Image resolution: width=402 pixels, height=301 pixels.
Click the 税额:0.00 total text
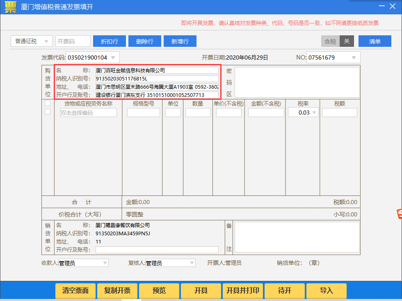point(345,202)
